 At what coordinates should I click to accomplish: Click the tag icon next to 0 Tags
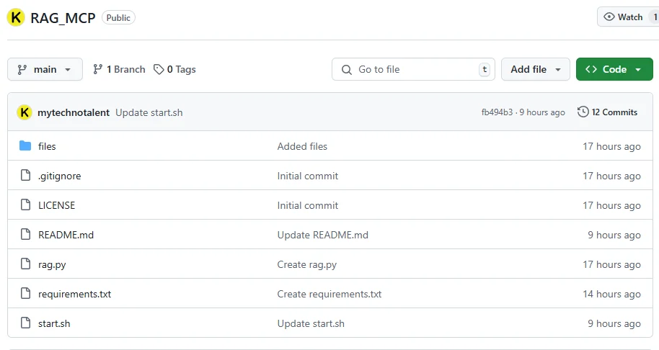(x=159, y=69)
